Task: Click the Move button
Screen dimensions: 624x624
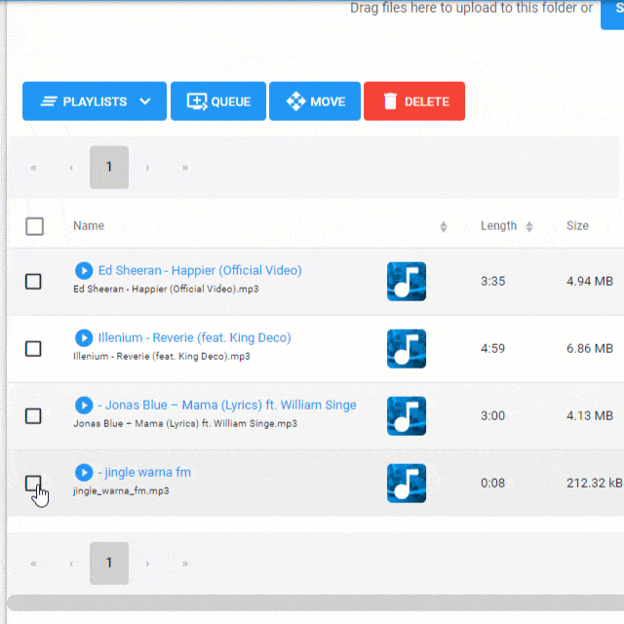Action: (315, 101)
